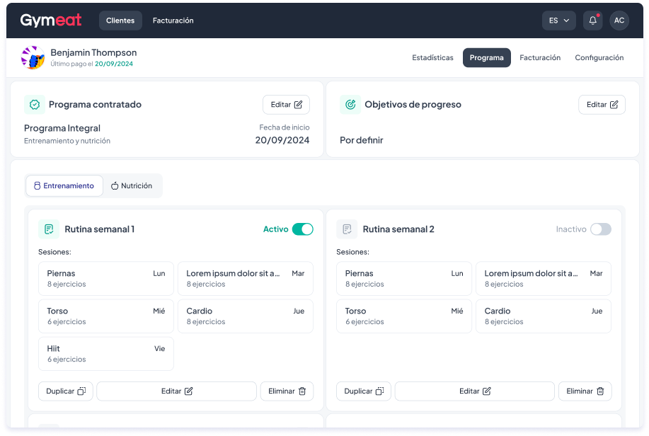The height and width of the screenshot is (436, 649).
Task: Click the Rutina semanal 2 clipboard icon
Action: (347, 229)
